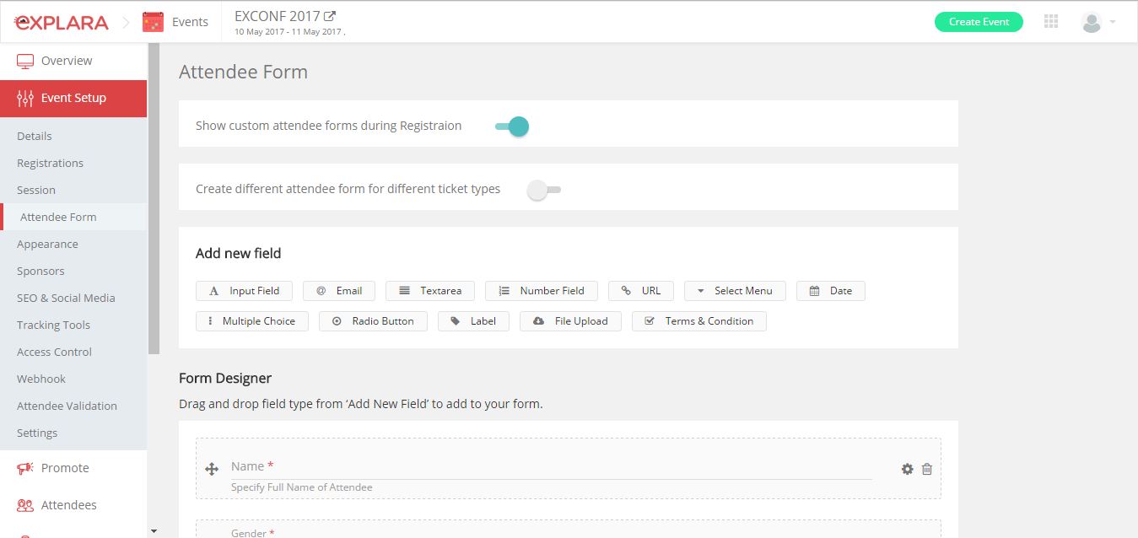Click the Add new field heading
Viewport: 1138px width, 538px height.
[238, 253]
